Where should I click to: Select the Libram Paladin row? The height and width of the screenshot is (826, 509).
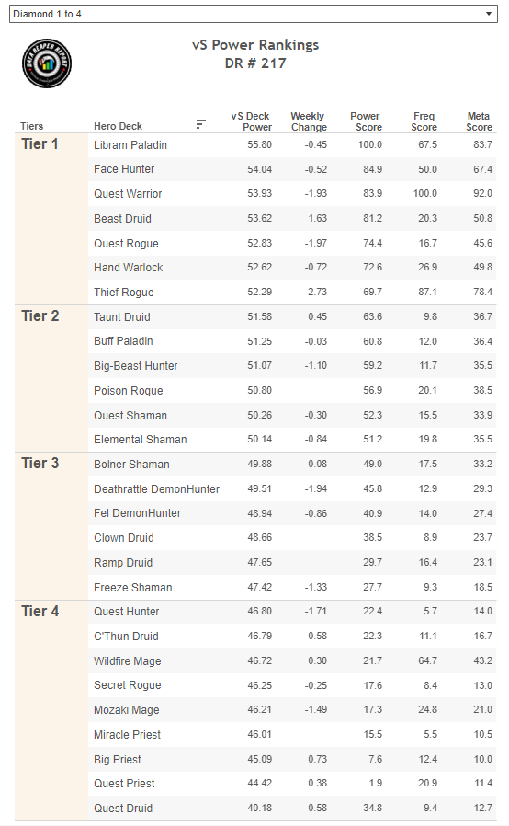point(292,144)
